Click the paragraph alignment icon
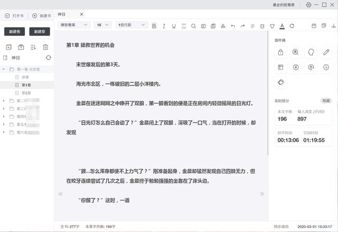Screen dimensions: 338x232 pos(252,26)
